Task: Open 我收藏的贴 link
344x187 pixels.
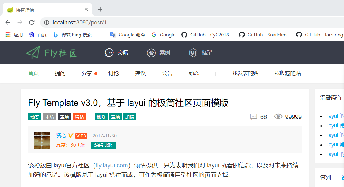Action: [288, 73]
